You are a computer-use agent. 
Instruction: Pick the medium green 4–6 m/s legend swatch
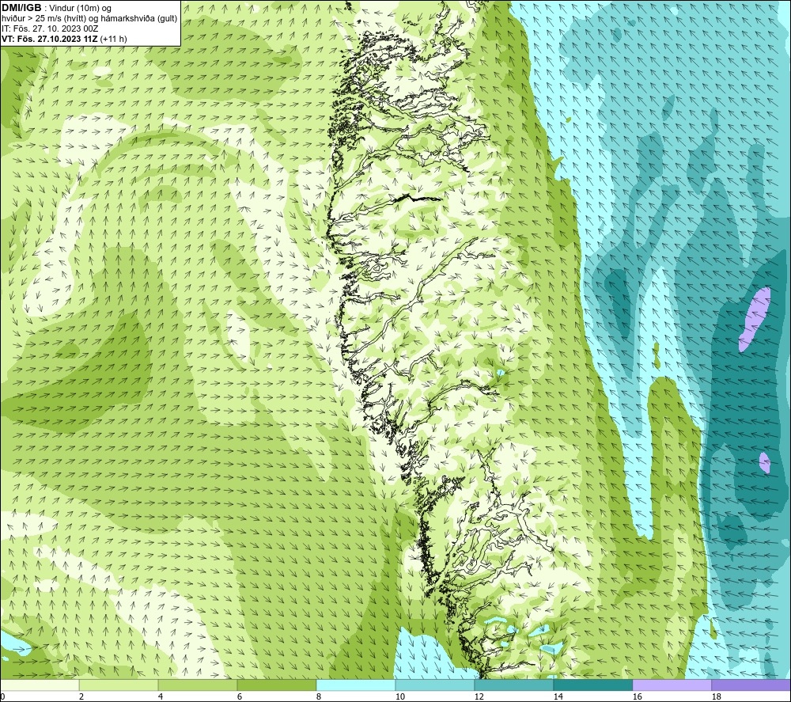[198, 685]
